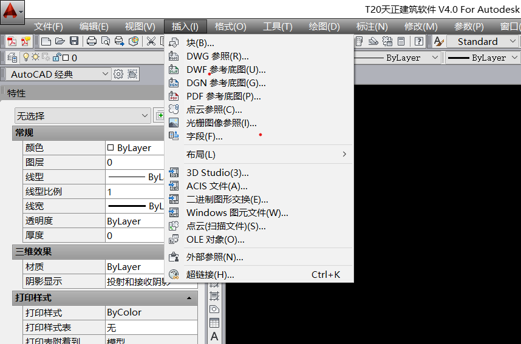Toggle layer freeze/thaw sun icon
Viewport: 521px width, 344px height.
pos(35,57)
